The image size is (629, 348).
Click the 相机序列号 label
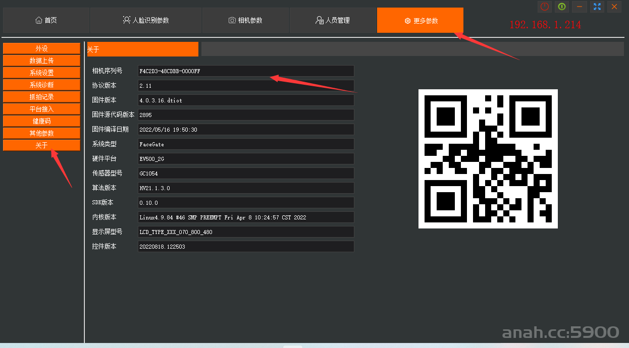107,71
